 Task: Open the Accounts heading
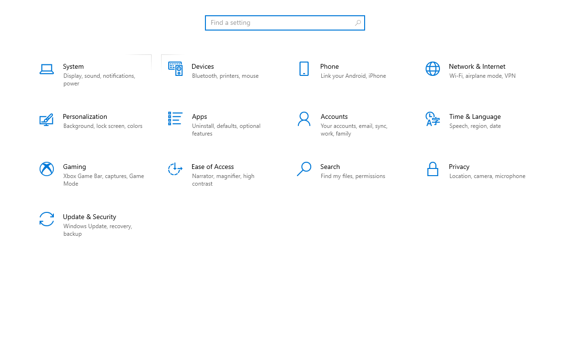334,116
